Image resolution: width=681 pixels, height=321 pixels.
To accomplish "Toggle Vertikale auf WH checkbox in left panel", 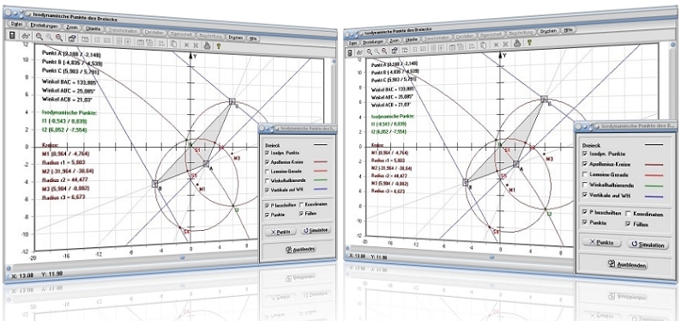I will click(x=267, y=189).
